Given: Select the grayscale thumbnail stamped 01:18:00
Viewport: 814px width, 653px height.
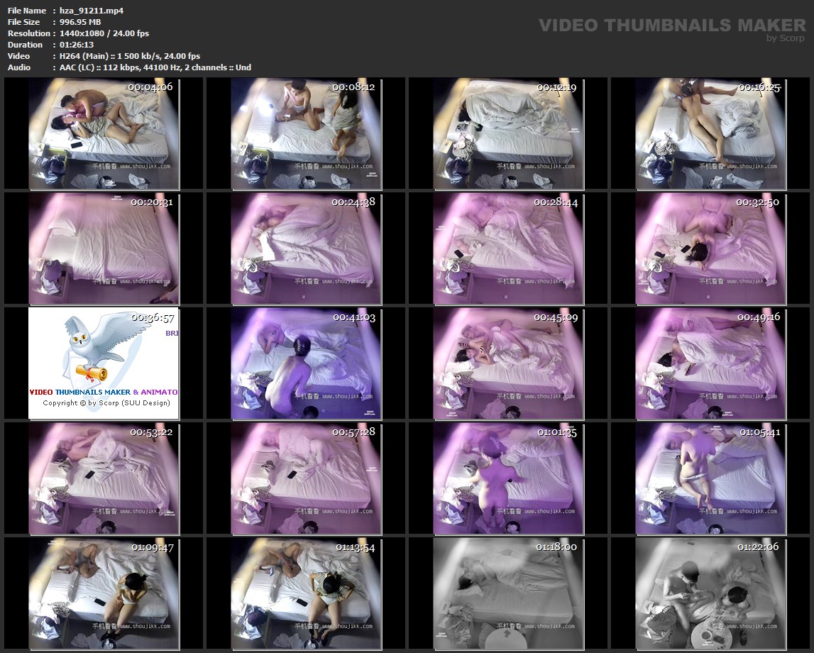Looking at the screenshot, I should coord(508,594).
